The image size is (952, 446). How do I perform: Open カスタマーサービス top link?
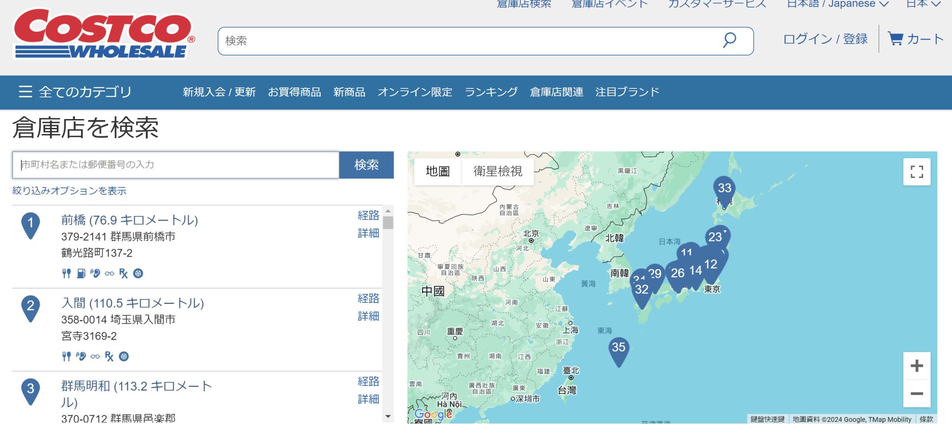(717, 4)
